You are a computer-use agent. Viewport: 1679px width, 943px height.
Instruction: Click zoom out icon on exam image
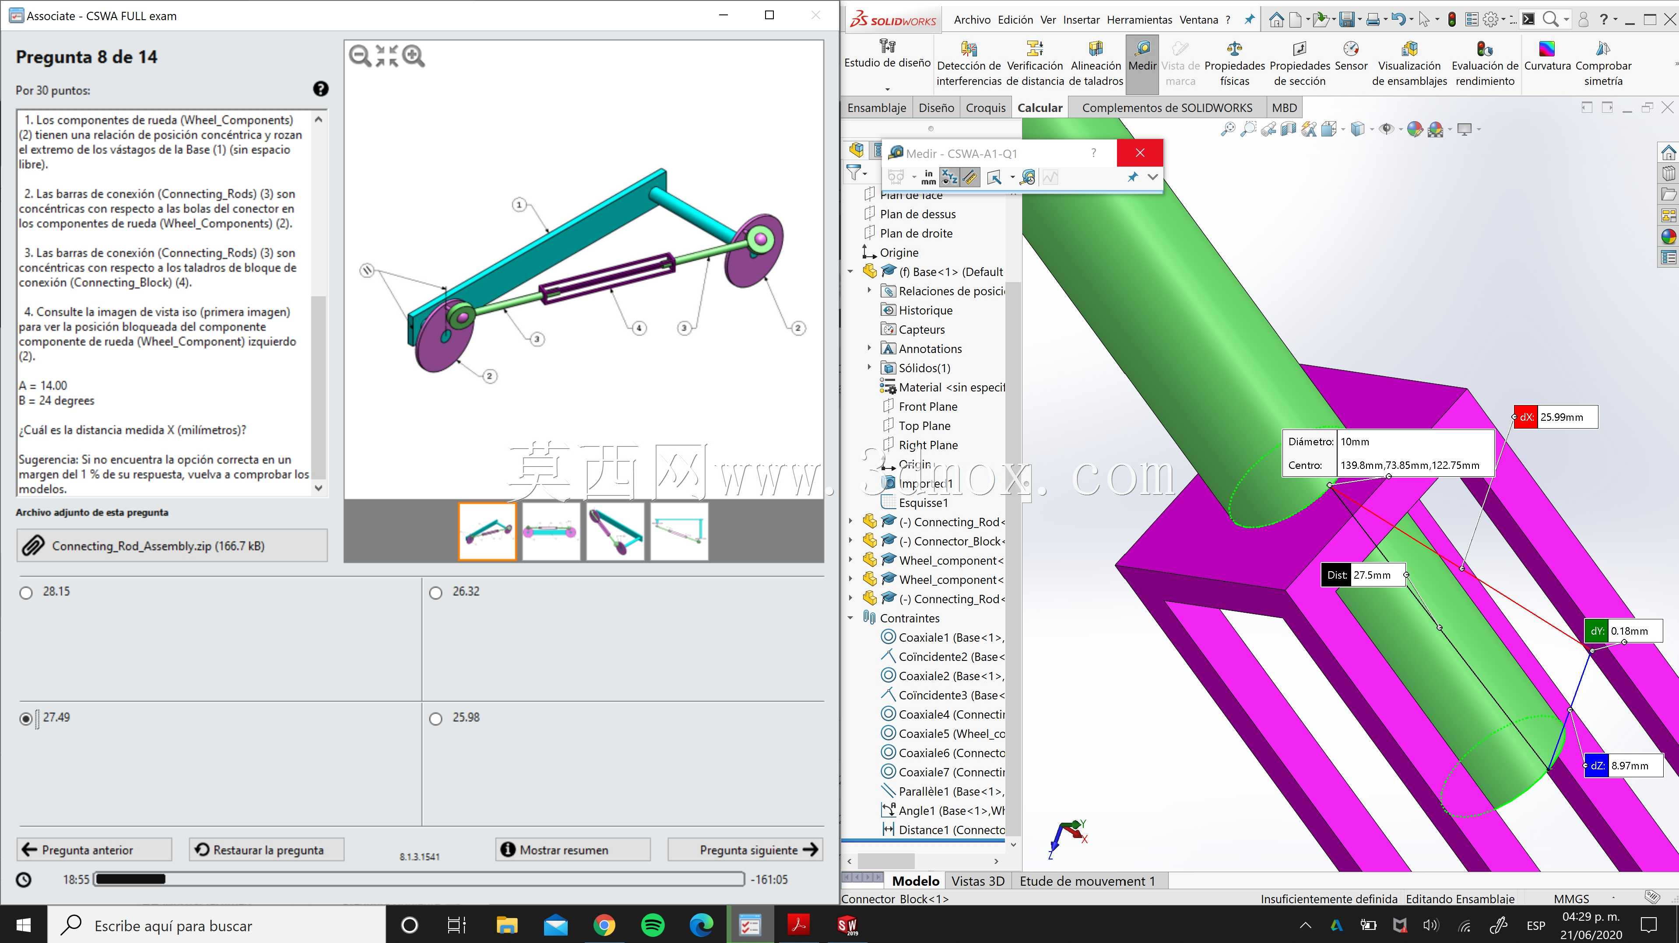tap(360, 56)
